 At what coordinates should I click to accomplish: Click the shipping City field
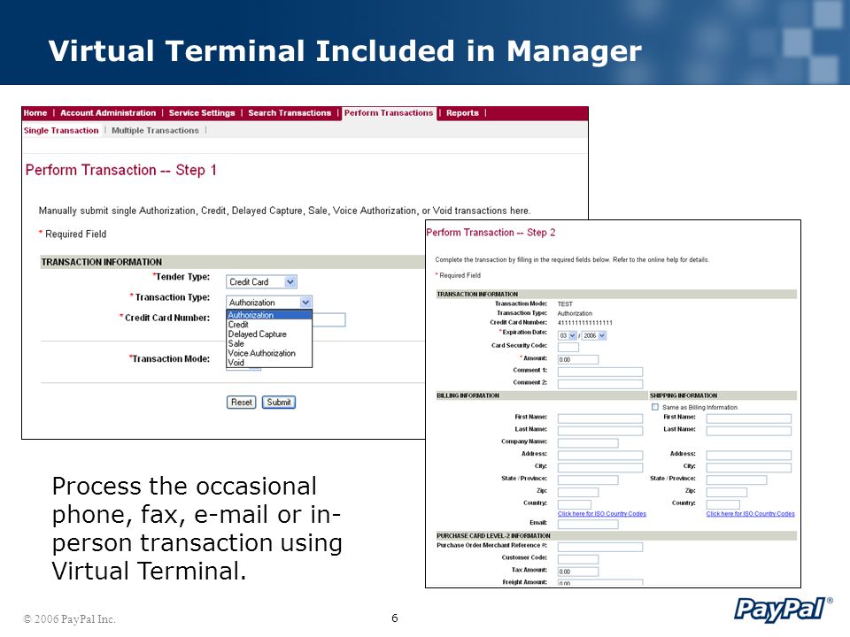pyautogui.click(x=749, y=467)
